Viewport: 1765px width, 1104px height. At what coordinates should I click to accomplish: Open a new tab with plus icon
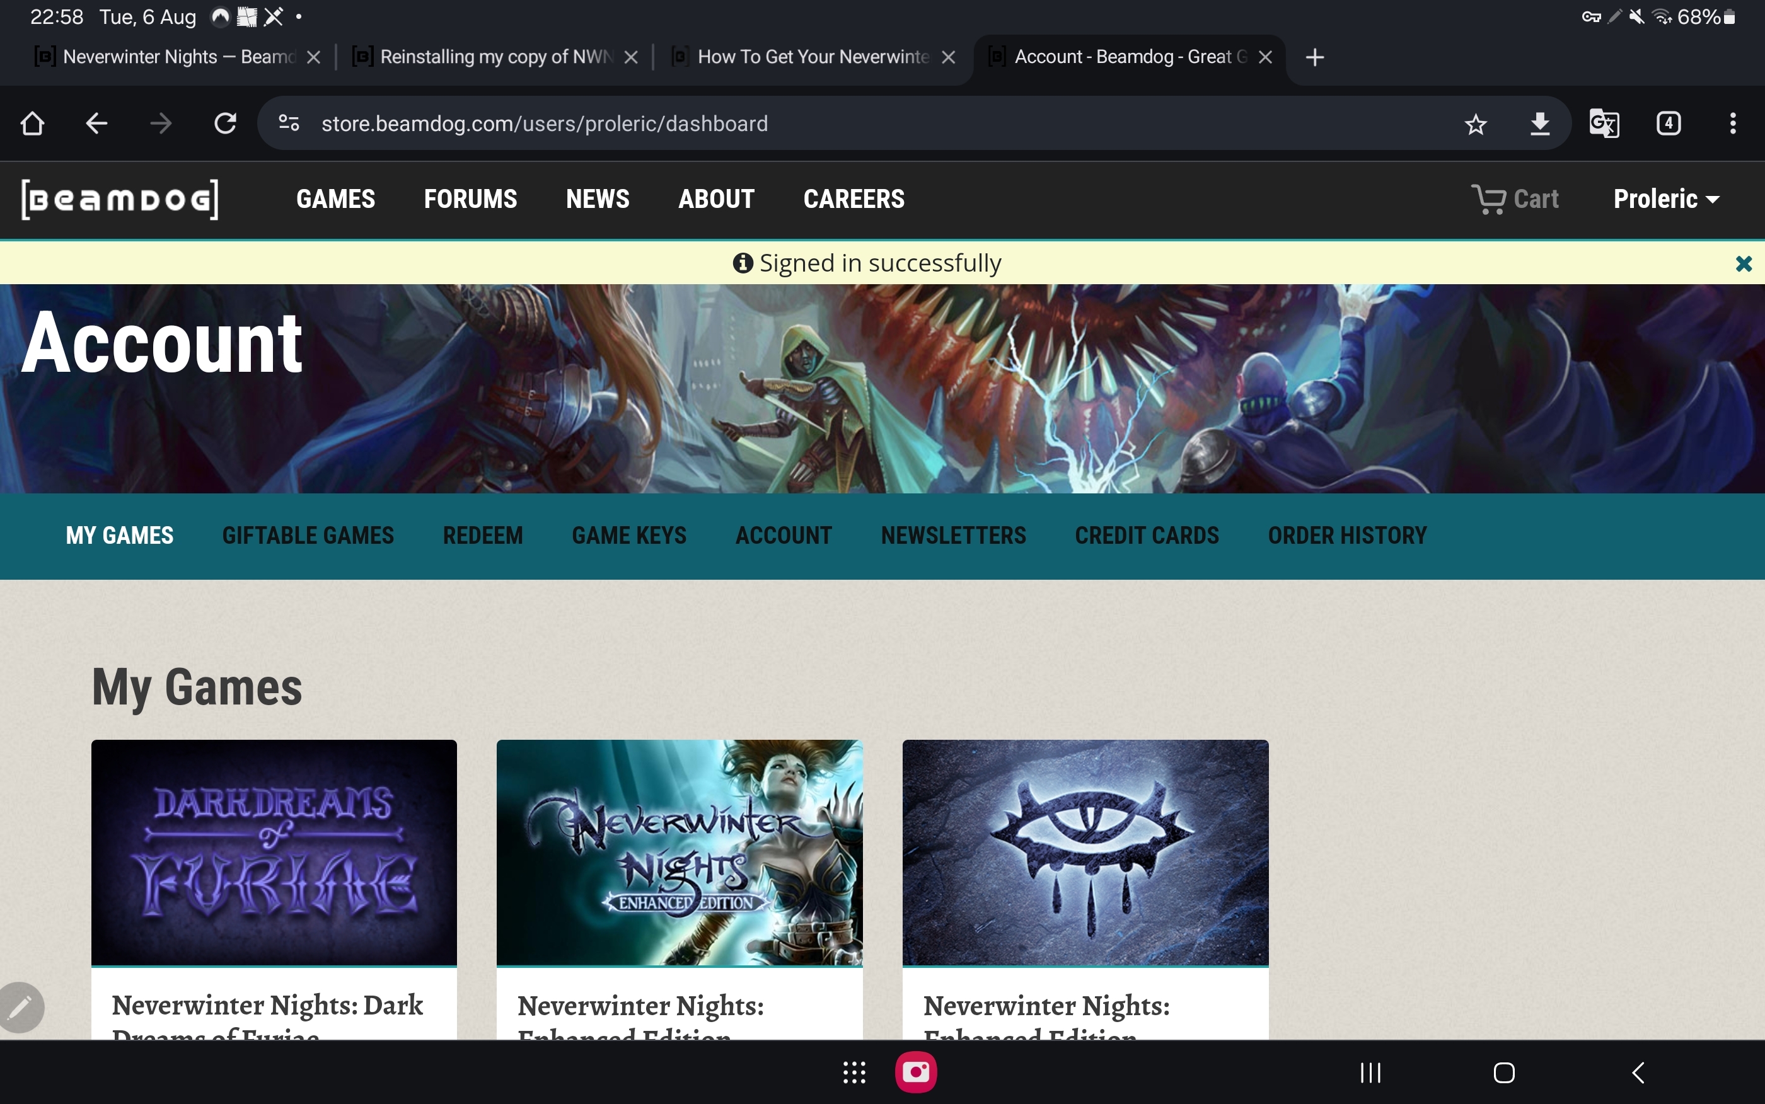pyautogui.click(x=1314, y=57)
